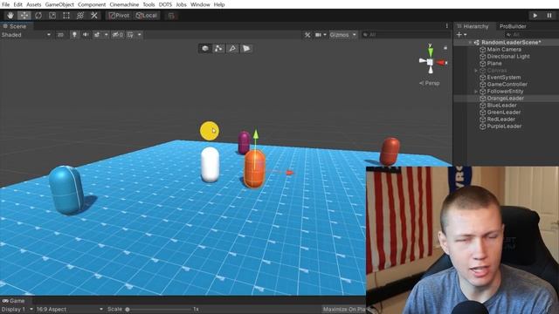Image resolution: width=559 pixels, height=314 pixels.
Task: Open the Gizmos dropdown
Action: pos(342,35)
